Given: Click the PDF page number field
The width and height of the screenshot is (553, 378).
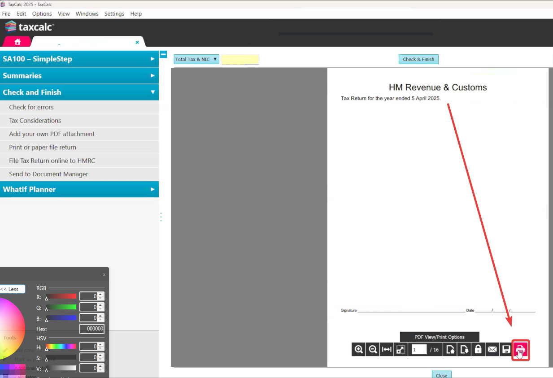Looking at the screenshot, I should click(419, 350).
